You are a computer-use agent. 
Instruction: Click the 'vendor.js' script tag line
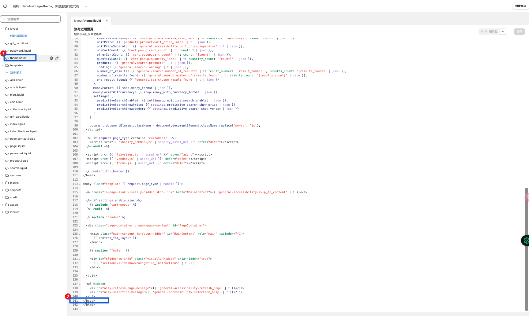(x=146, y=159)
